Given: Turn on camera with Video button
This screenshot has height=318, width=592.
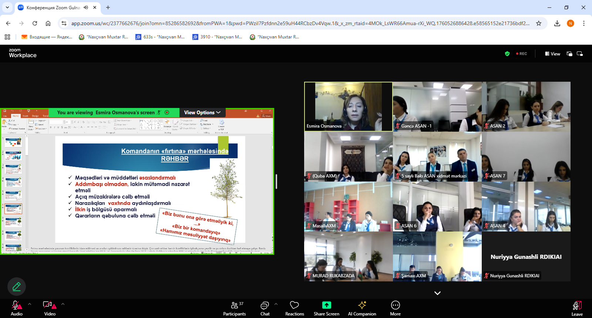Looking at the screenshot, I should 49,308.
